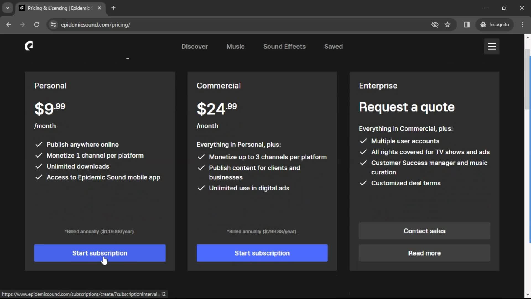531x299 pixels.
Task: Click the tracking protection eye icon
Action: 435,25
